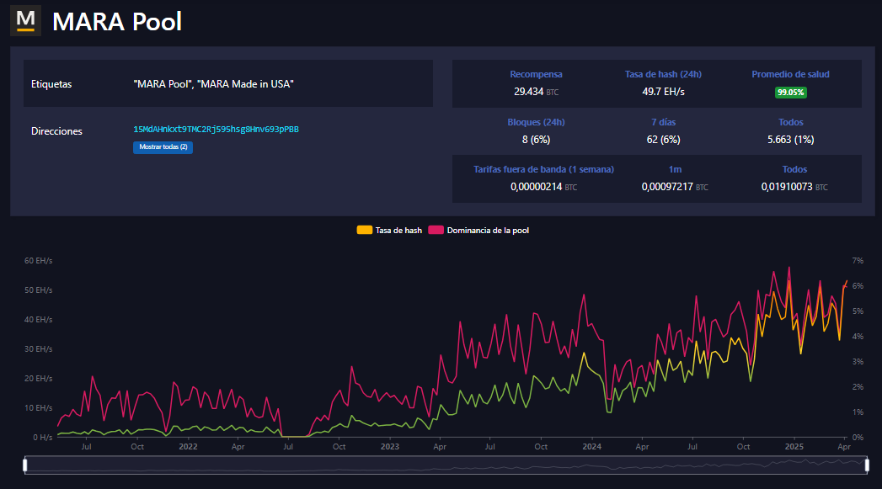Click the left handle of the time range slider

point(25,464)
